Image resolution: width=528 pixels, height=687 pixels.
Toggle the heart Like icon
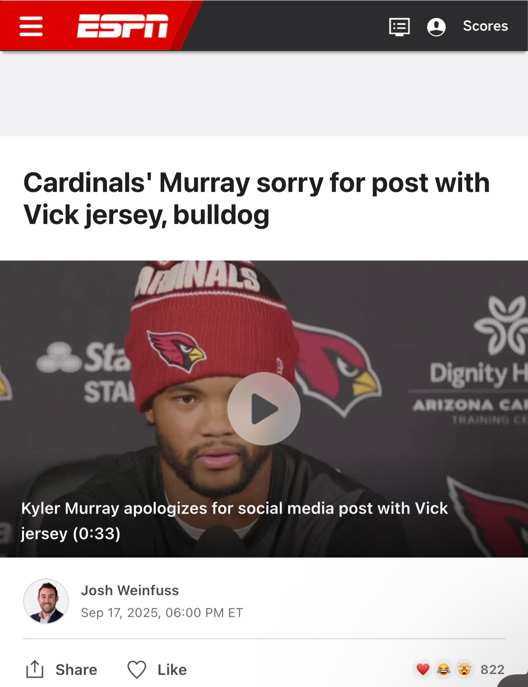pos(137,670)
